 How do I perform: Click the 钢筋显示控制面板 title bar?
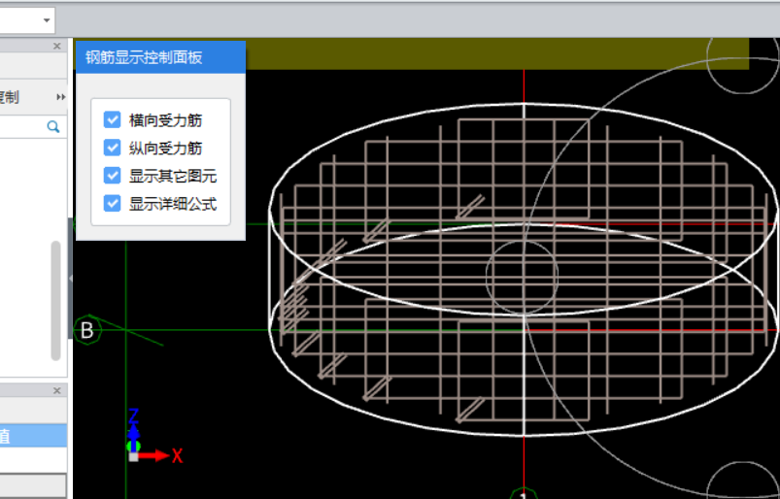click(160, 57)
